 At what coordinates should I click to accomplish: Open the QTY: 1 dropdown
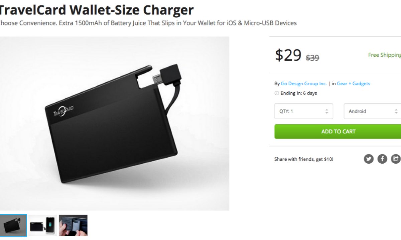coord(304,111)
